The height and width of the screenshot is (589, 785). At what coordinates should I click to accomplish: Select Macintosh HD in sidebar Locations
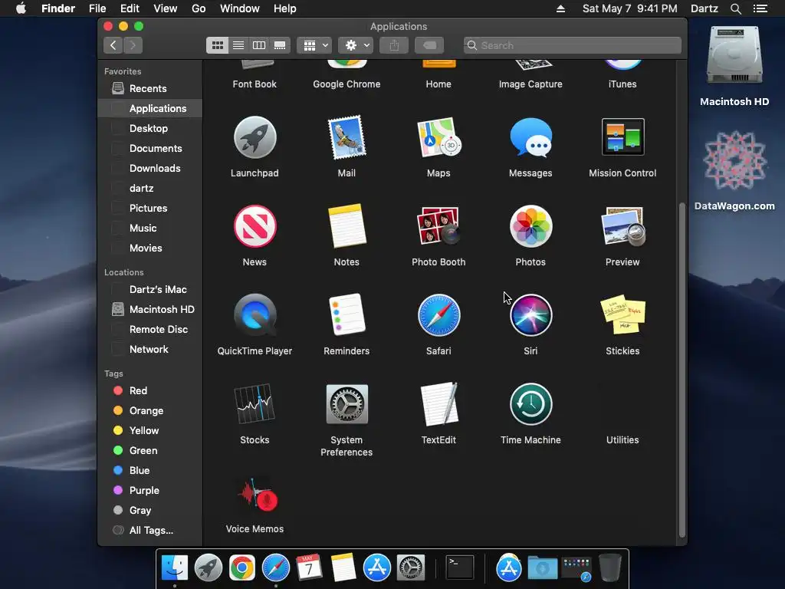tap(150, 310)
